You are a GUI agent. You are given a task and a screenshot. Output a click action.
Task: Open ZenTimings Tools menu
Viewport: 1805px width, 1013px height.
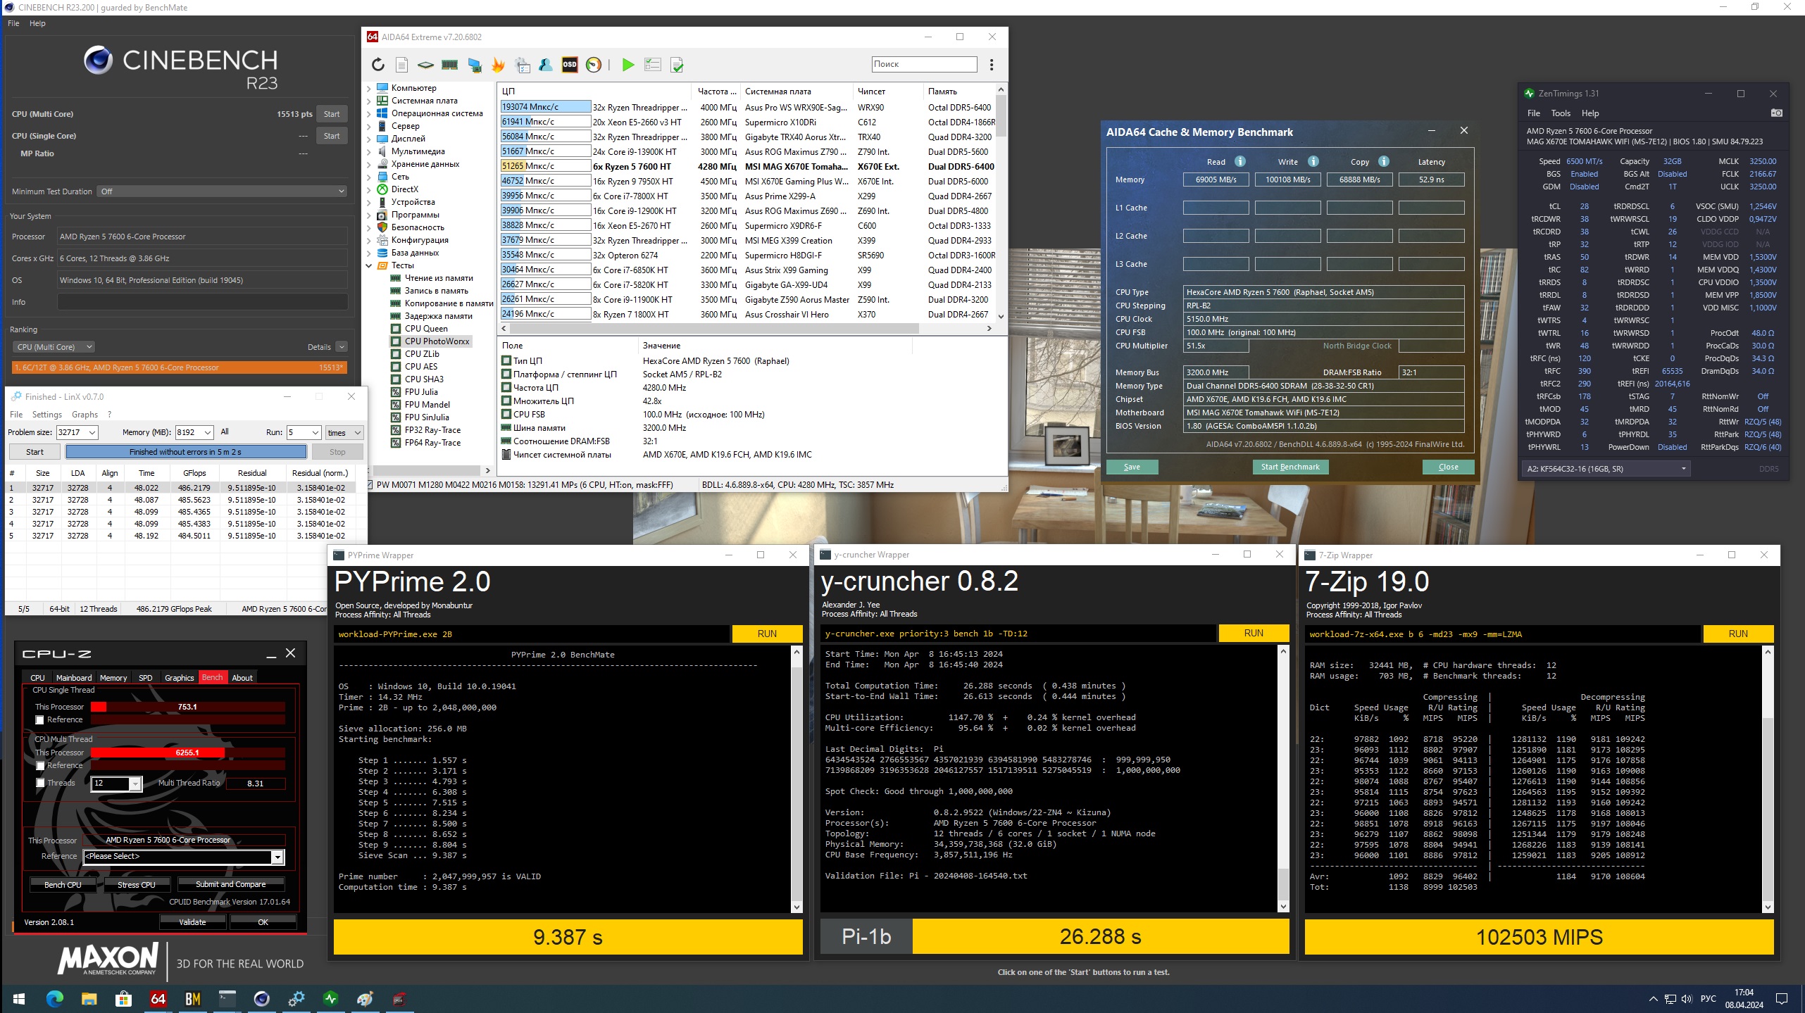[1560, 113]
